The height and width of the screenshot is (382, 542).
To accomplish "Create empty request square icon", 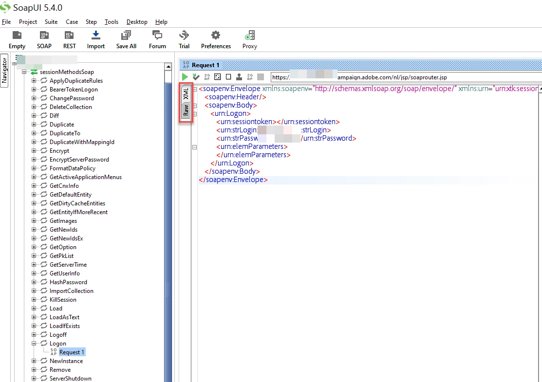I will coord(228,77).
